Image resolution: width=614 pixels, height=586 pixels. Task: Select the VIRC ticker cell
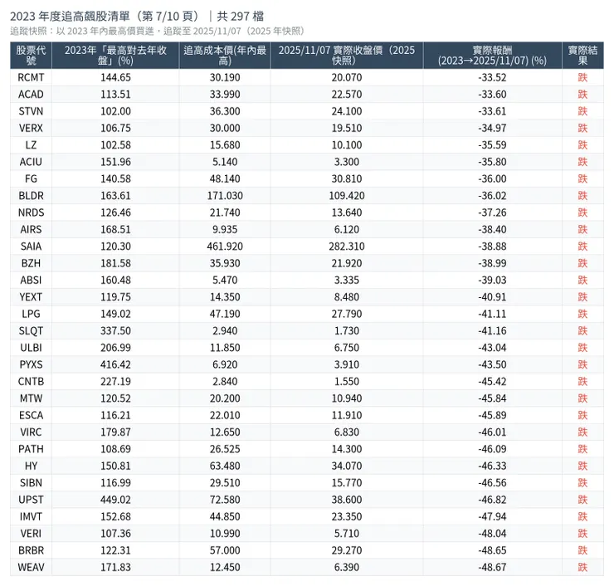31,432
